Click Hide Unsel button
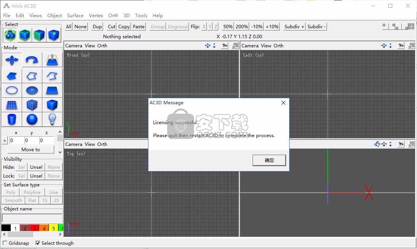The width and height of the screenshot is (417, 249). pyautogui.click(x=36, y=167)
